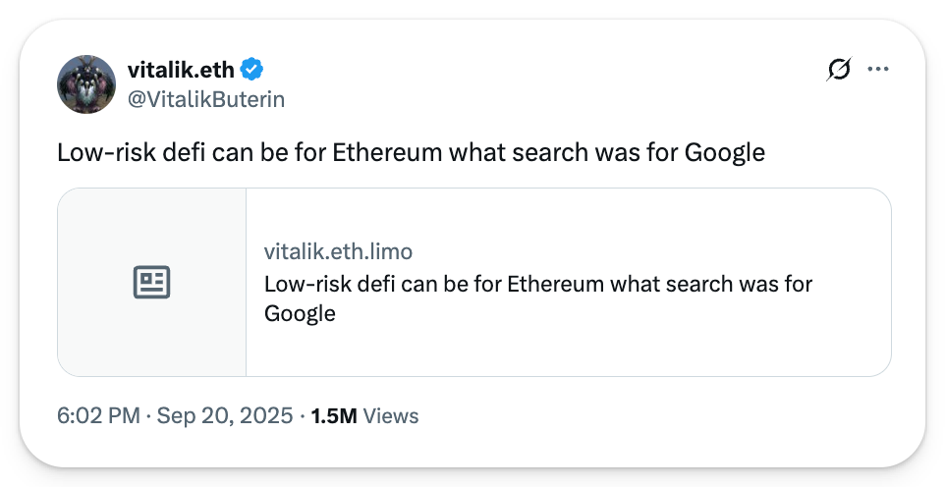Click the Views label
This screenshot has height=487, width=945.
point(391,416)
